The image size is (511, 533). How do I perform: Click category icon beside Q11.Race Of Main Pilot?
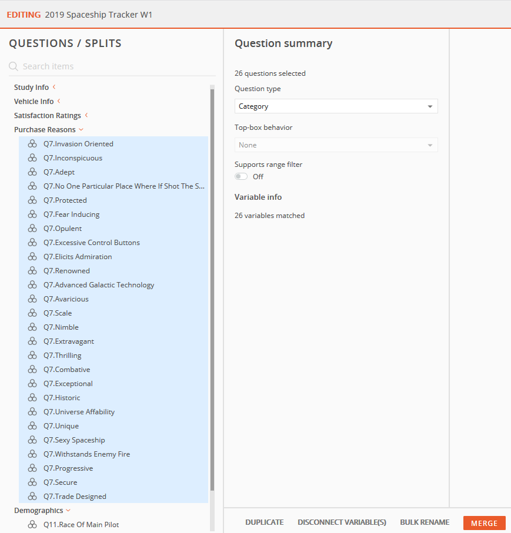[32, 525]
